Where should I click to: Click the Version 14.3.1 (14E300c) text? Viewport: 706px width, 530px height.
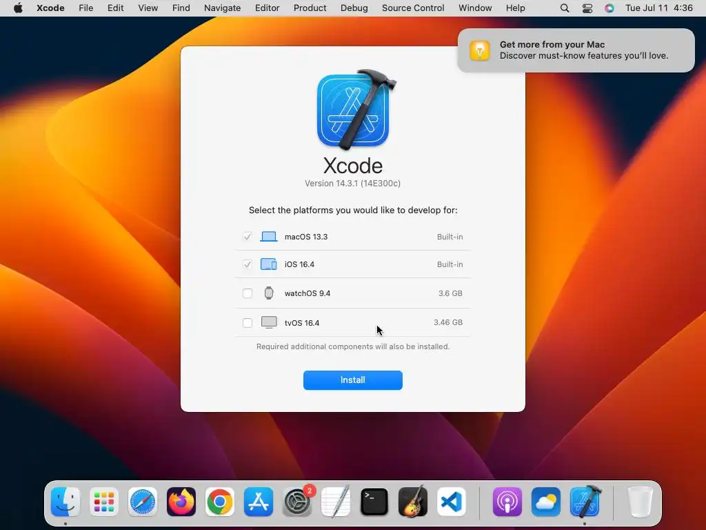352,184
